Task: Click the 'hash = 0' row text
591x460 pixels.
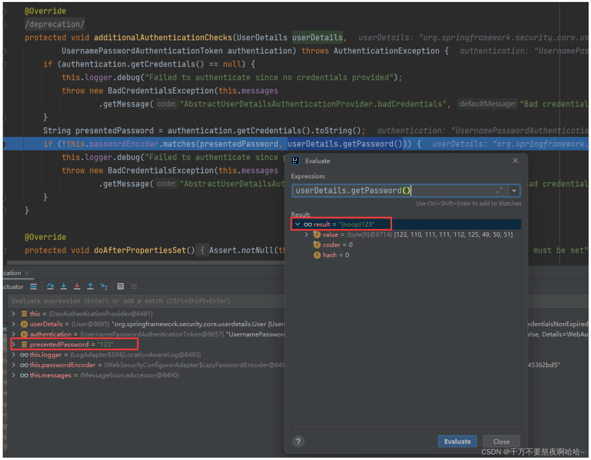Action: pyautogui.click(x=336, y=255)
